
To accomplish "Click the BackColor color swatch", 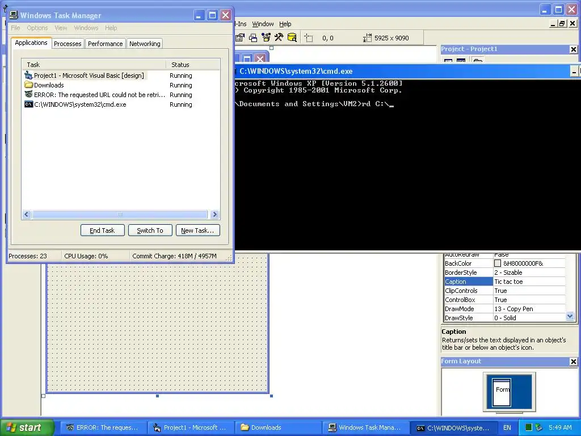I will (x=498, y=263).
